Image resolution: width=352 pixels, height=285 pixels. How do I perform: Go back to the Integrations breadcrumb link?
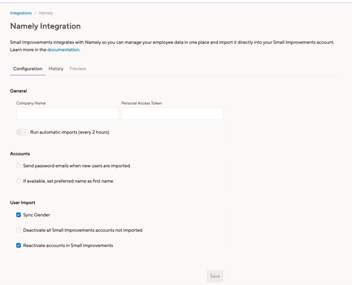pos(21,13)
